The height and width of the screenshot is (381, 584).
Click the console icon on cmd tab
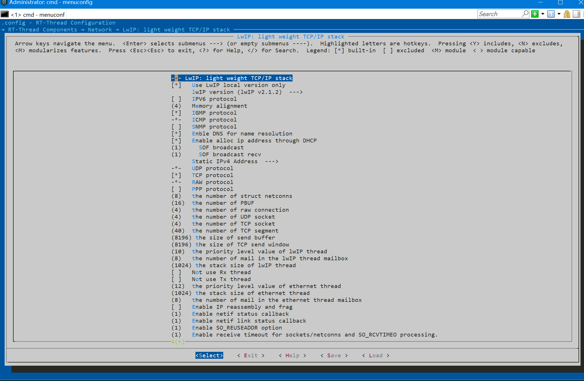click(x=5, y=14)
